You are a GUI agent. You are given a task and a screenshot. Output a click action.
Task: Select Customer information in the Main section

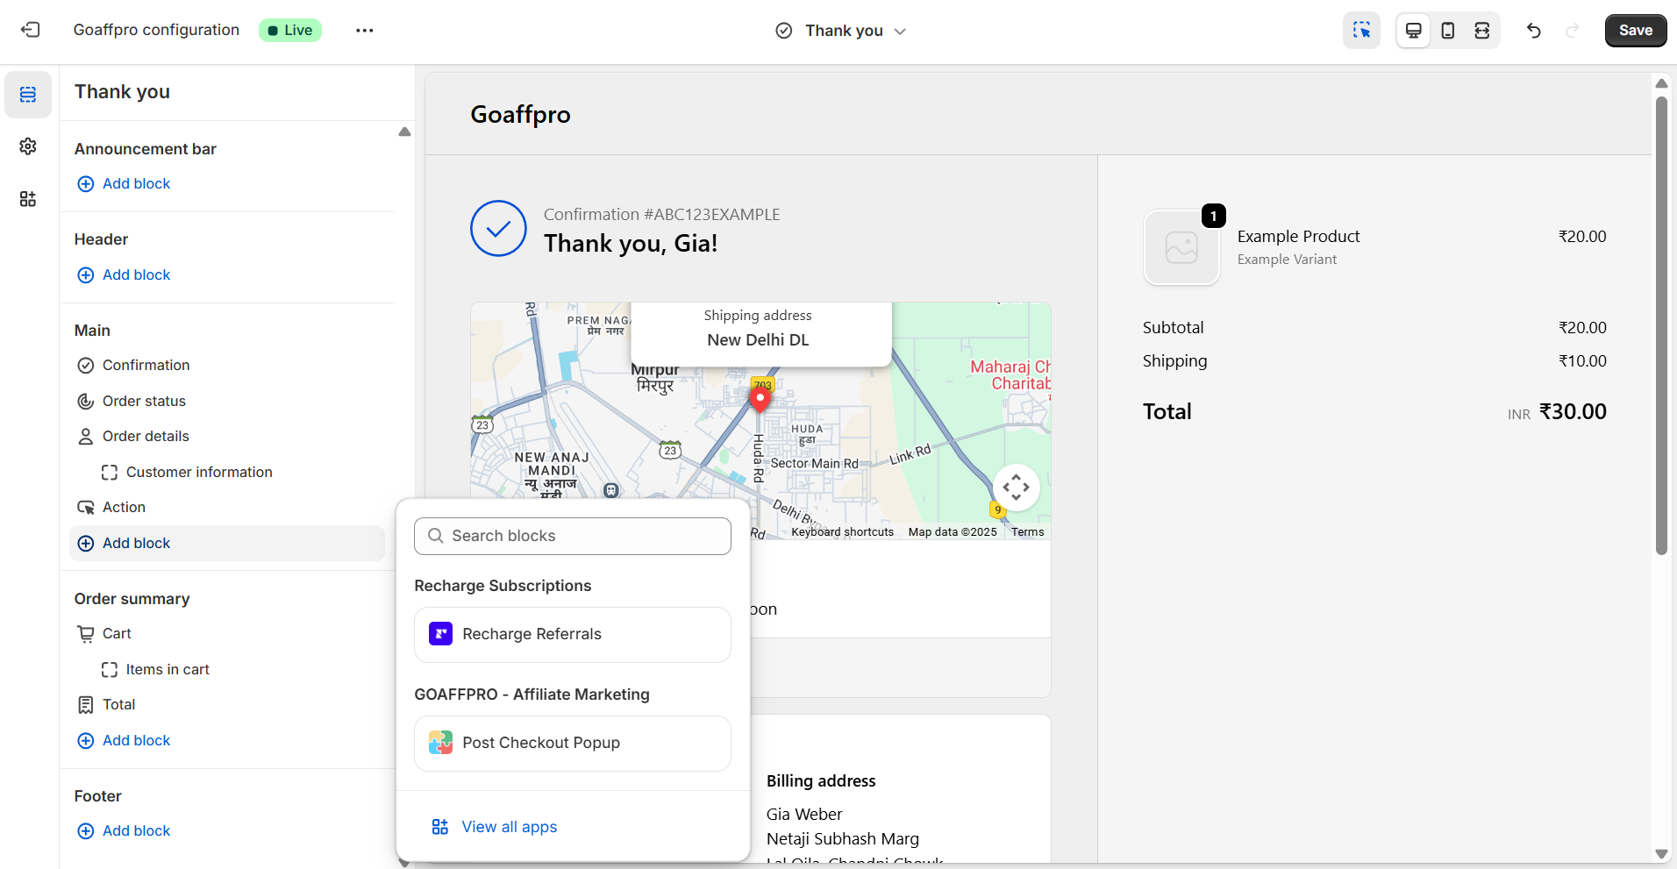(199, 472)
